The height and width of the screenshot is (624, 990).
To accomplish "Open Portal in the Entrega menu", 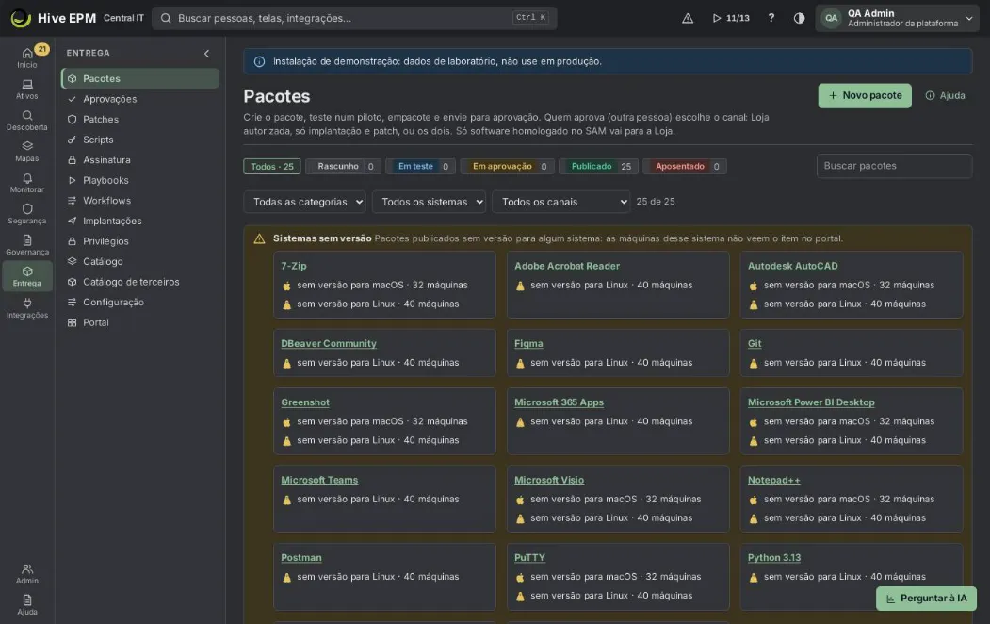I will tap(140, 322).
